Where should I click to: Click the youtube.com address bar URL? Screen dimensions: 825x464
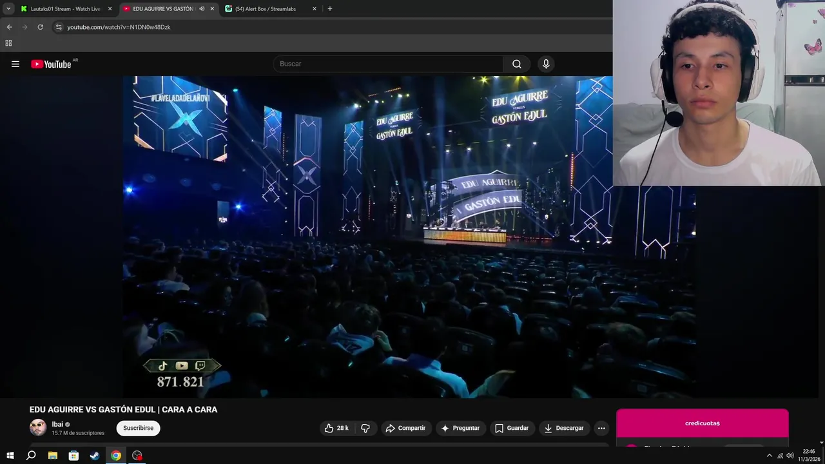(119, 27)
